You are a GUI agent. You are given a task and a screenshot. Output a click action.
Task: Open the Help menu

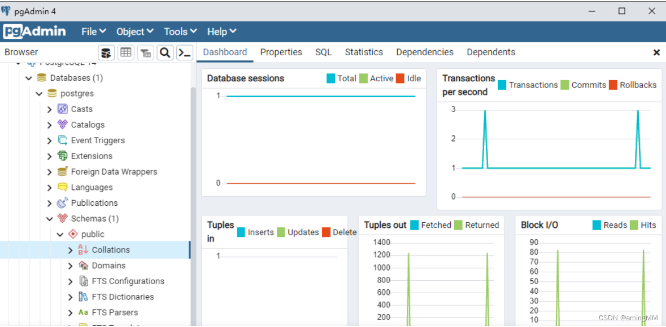221,32
